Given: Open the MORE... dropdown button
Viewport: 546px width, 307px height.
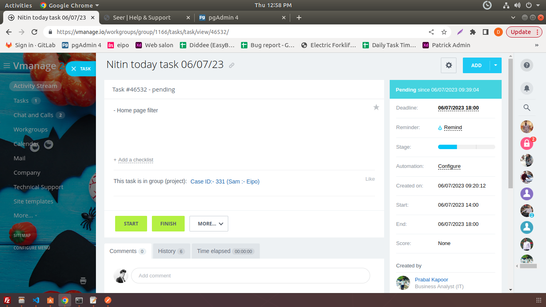Looking at the screenshot, I should pyautogui.click(x=209, y=224).
